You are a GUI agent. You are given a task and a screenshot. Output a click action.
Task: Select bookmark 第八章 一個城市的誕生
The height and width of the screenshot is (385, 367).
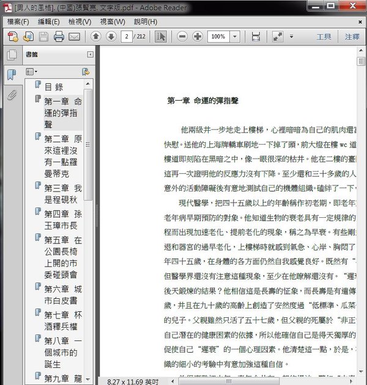pyautogui.click(x=63, y=352)
